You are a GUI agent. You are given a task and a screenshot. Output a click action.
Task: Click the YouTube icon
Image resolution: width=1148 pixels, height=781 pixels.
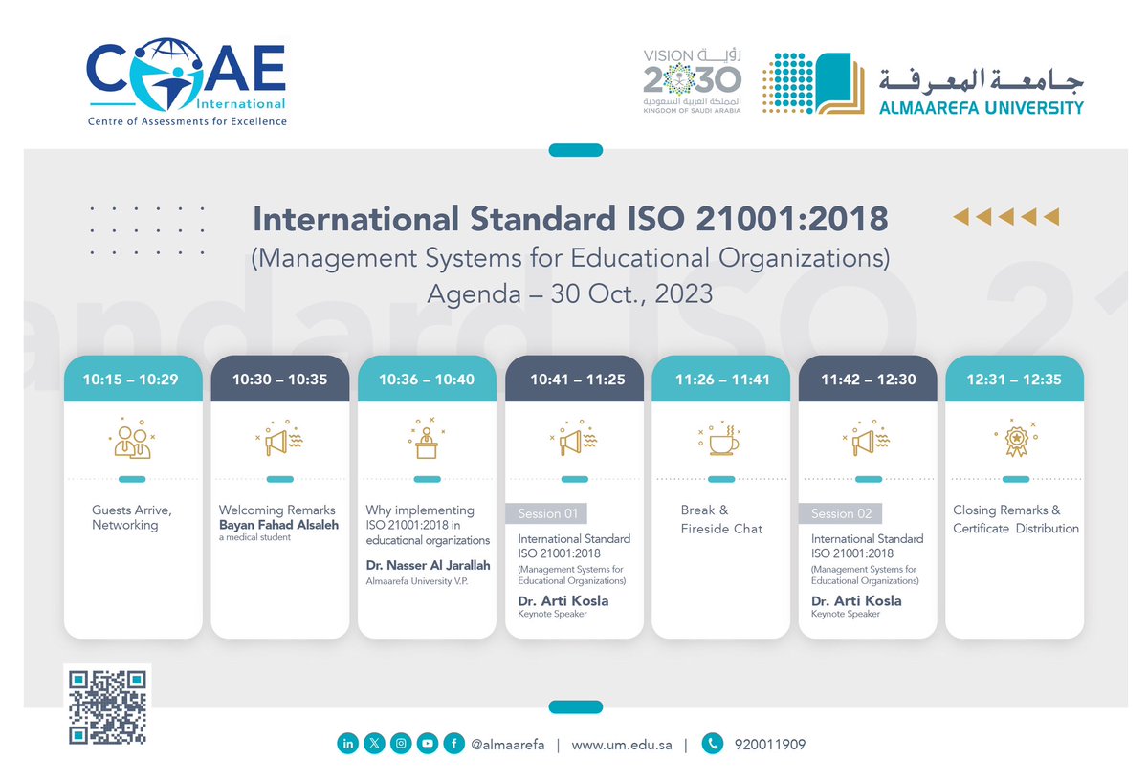point(427,743)
